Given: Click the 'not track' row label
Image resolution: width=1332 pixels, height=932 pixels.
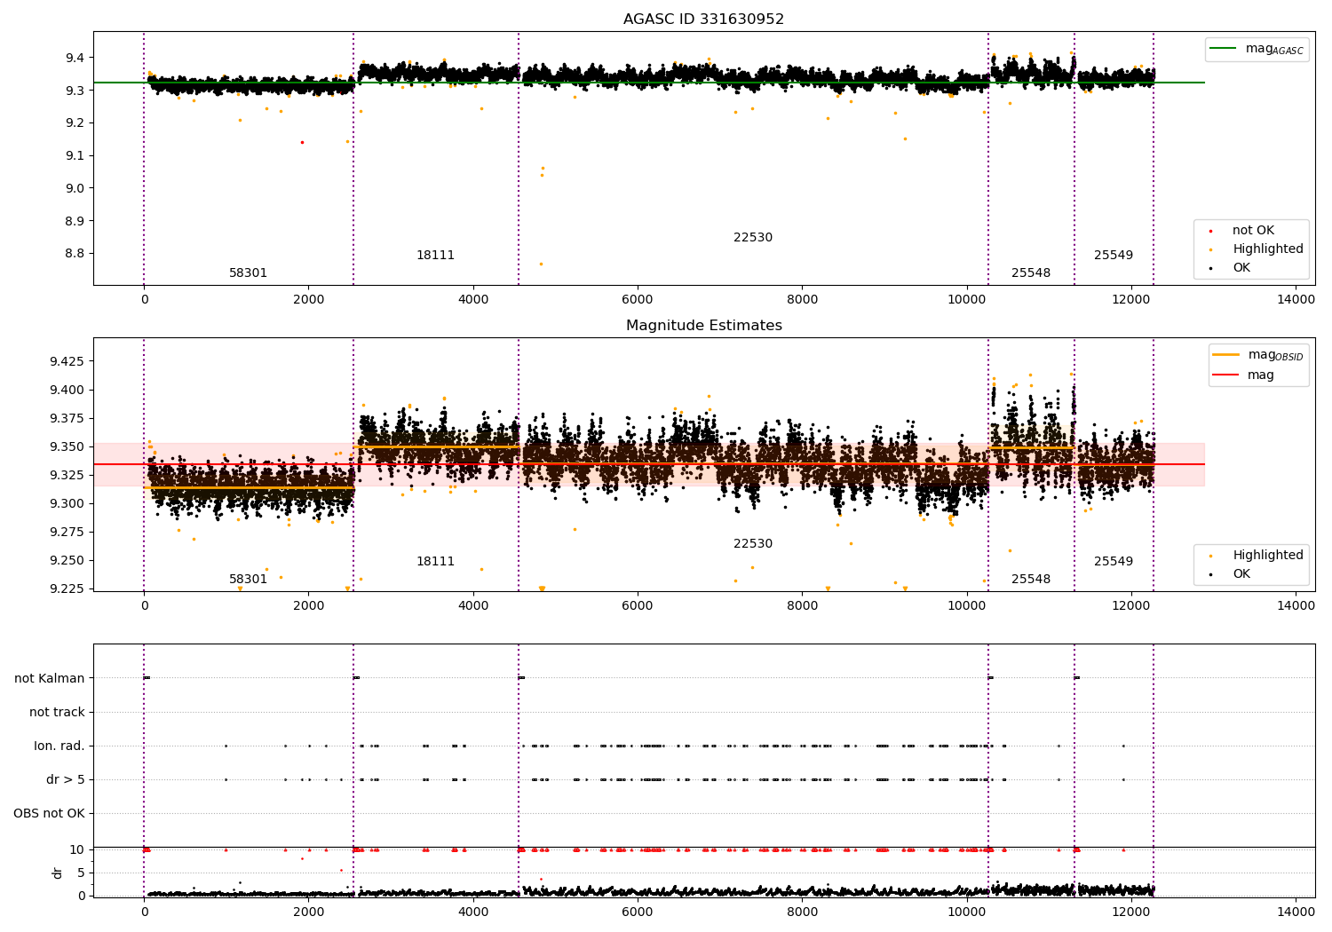Looking at the screenshot, I should tap(57, 712).
